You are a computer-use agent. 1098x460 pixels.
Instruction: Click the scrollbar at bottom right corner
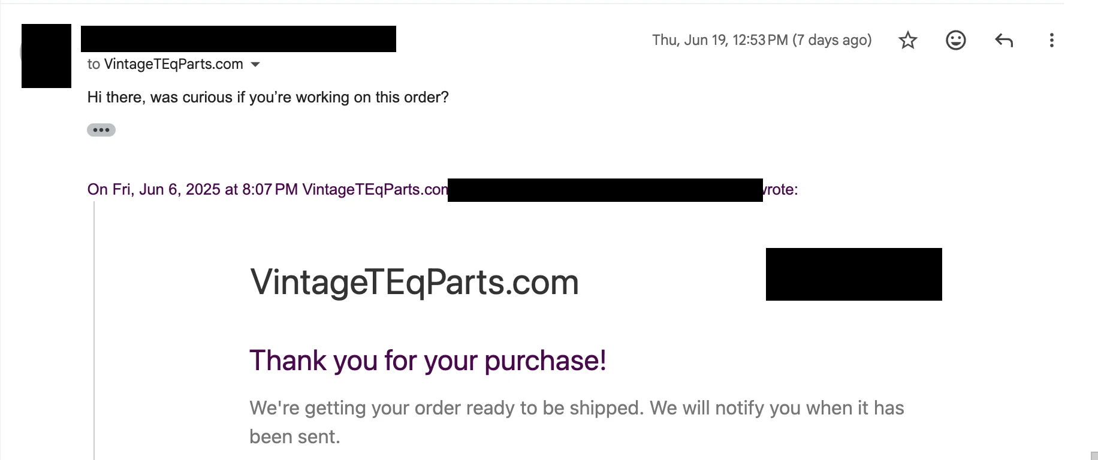pos(1093,455)
